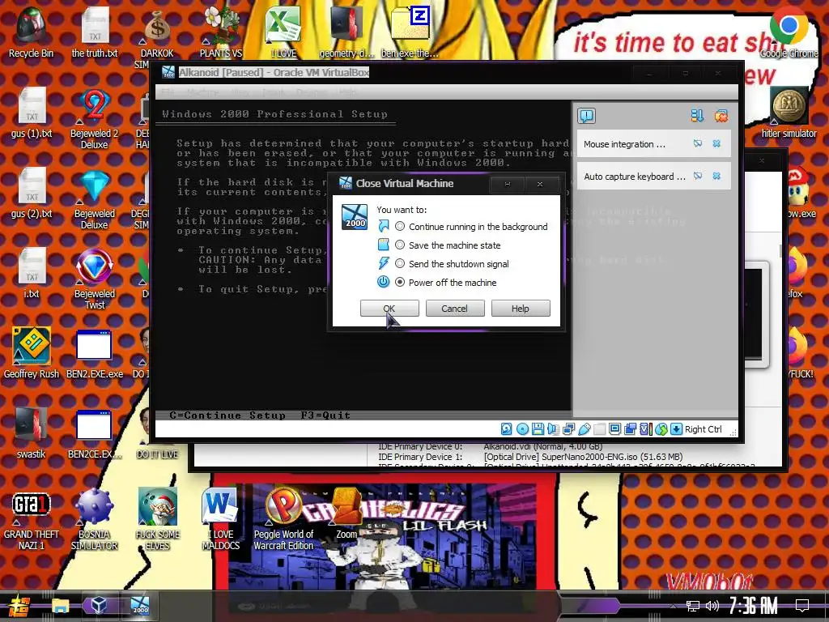
Task: Select geometry-d... desktop icon
Action: click(x=346, y=32)
